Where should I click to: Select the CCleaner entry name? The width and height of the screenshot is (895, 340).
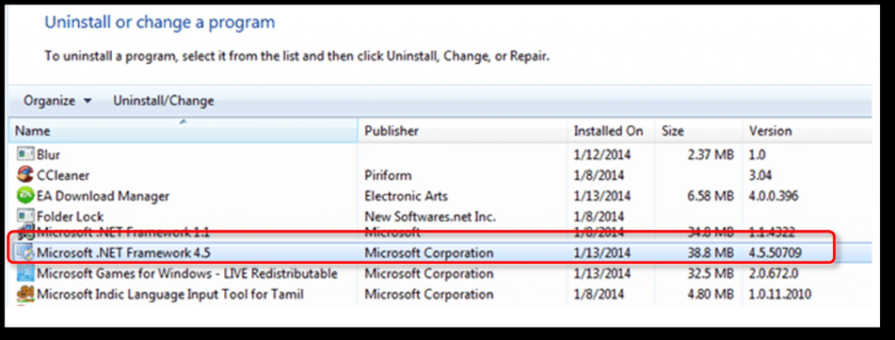(63, 175)
